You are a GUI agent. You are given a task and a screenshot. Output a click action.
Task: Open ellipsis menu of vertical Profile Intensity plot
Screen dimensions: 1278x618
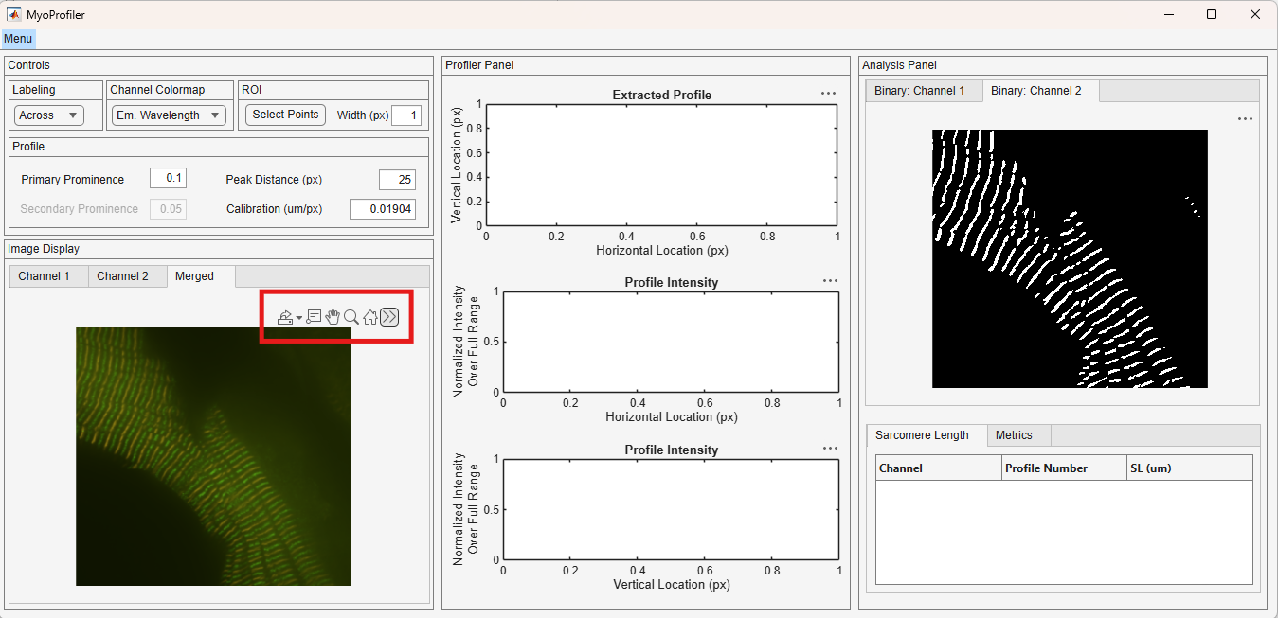coord(831,448)
